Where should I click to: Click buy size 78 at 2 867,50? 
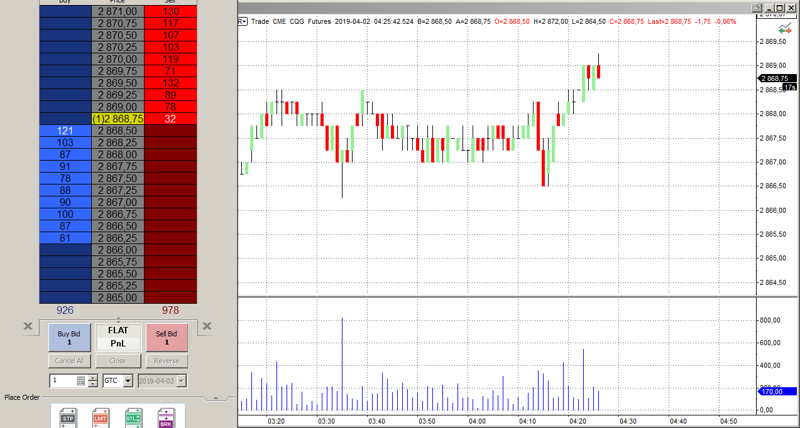point(65,178)
